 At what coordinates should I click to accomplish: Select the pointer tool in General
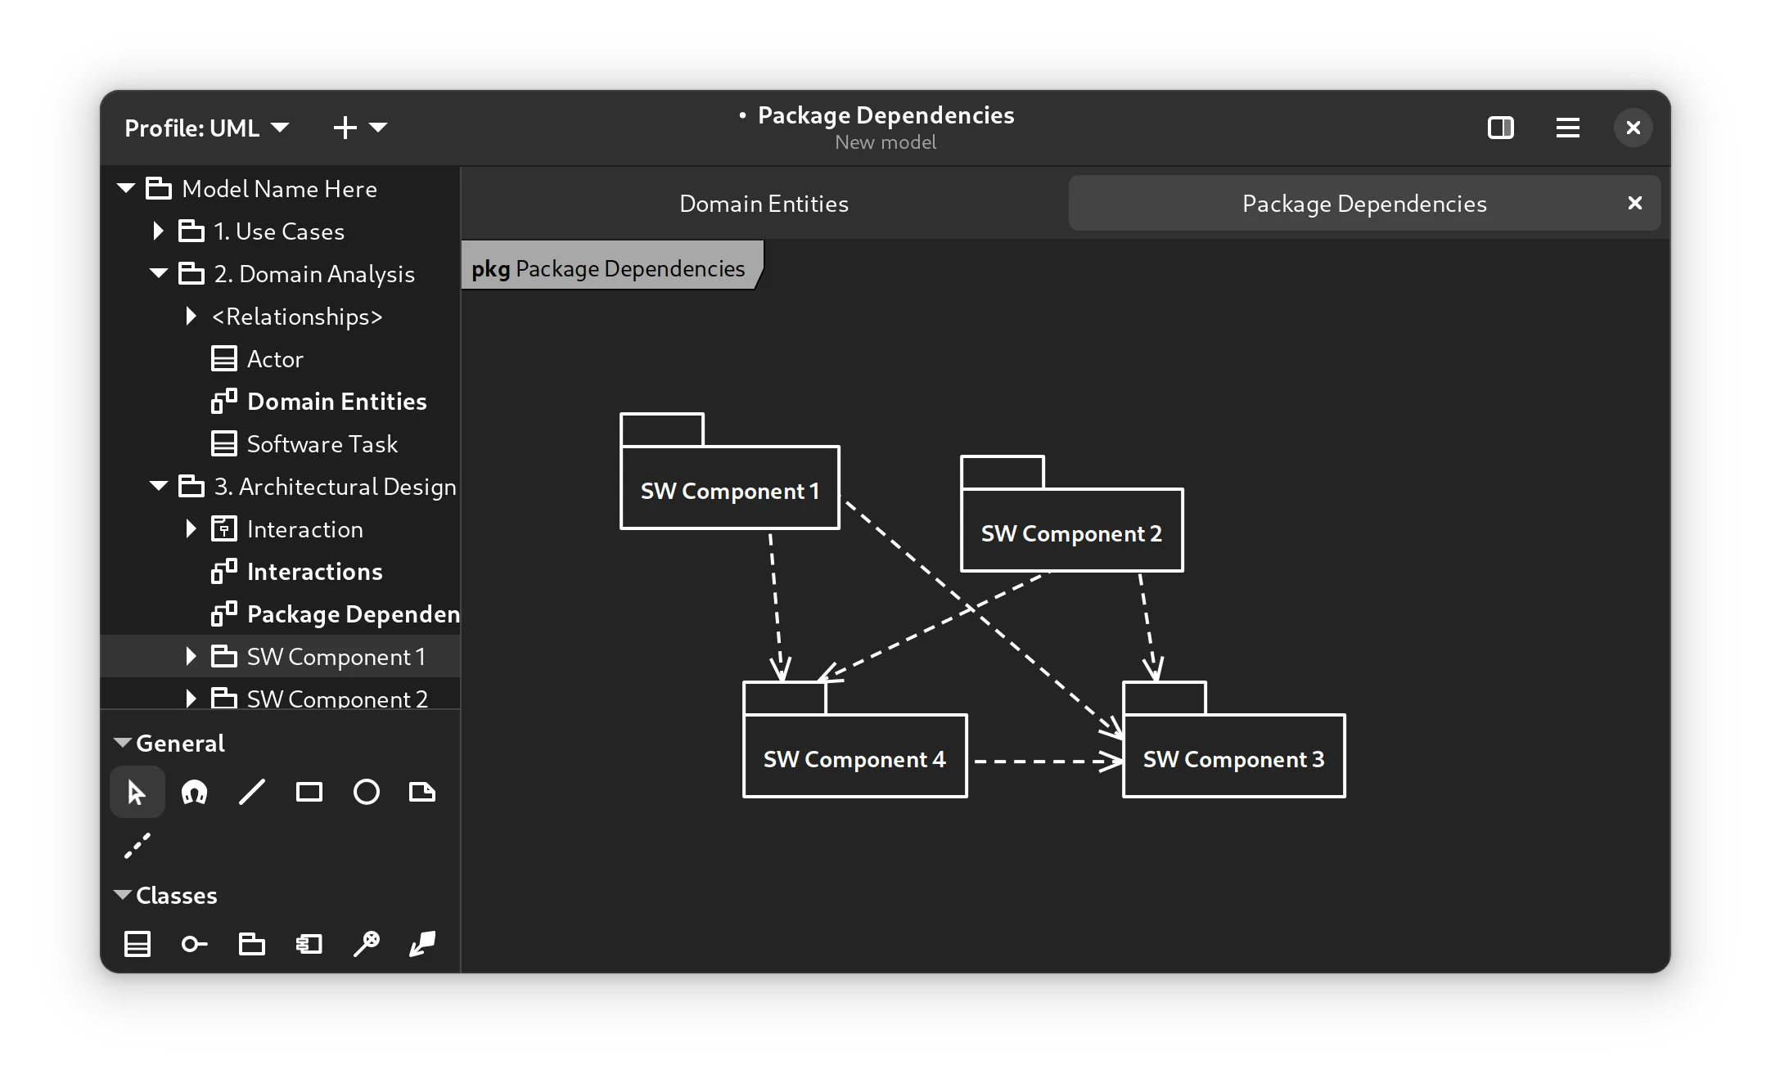tap(137, 792)
